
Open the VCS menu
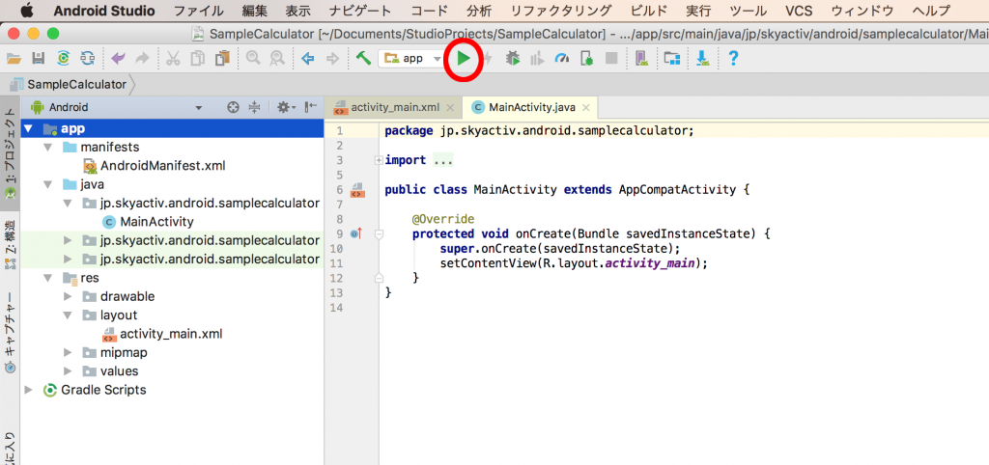[799, 11]
